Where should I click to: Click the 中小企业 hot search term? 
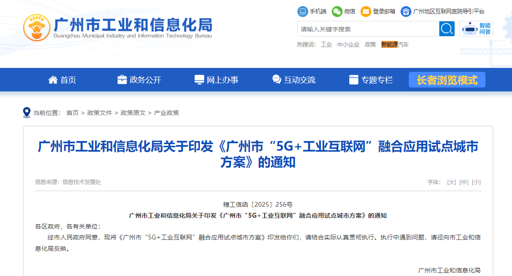coord(348,44)
